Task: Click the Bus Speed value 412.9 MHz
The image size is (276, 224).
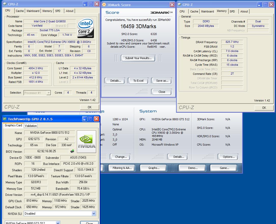Action: pyautogui.click(x=36, y=77)
